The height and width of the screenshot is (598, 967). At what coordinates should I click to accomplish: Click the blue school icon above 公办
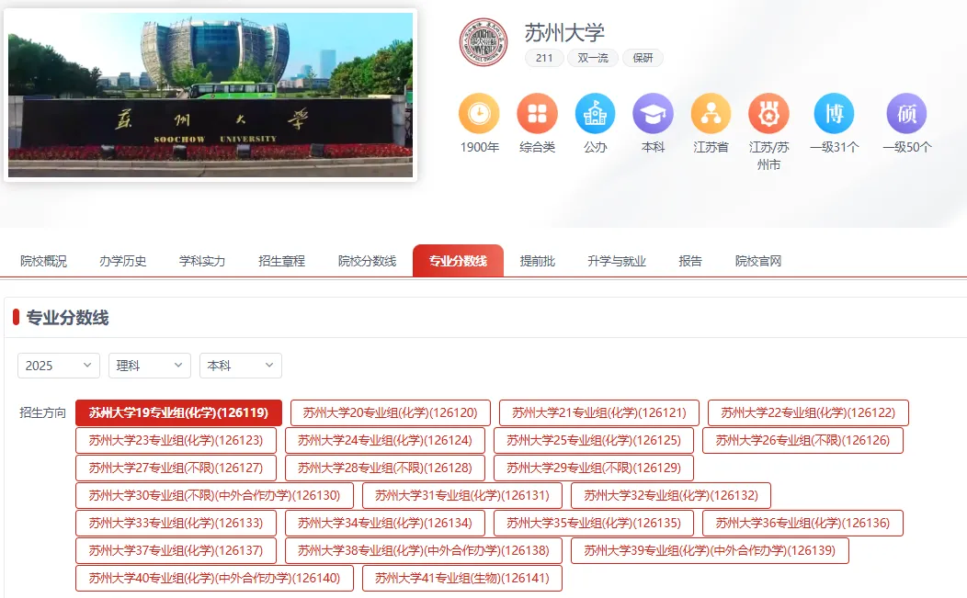[595, 113]
